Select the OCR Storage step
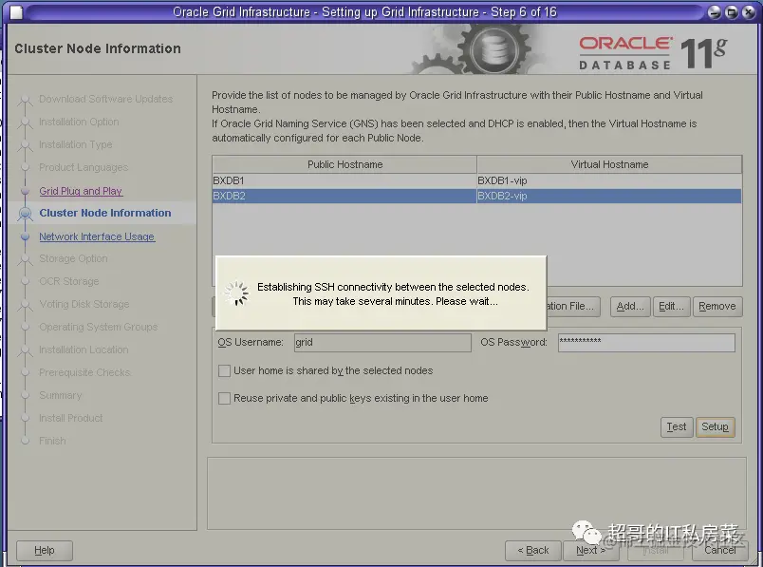Image resolution: width=763 pixels, height=567 pixels. 68,281
